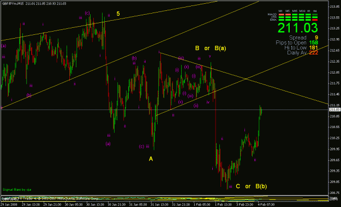Screen dimensions: 341x207
Task: Click the 'Signal Bars by cja' credit text
Action: coord(17,190)
